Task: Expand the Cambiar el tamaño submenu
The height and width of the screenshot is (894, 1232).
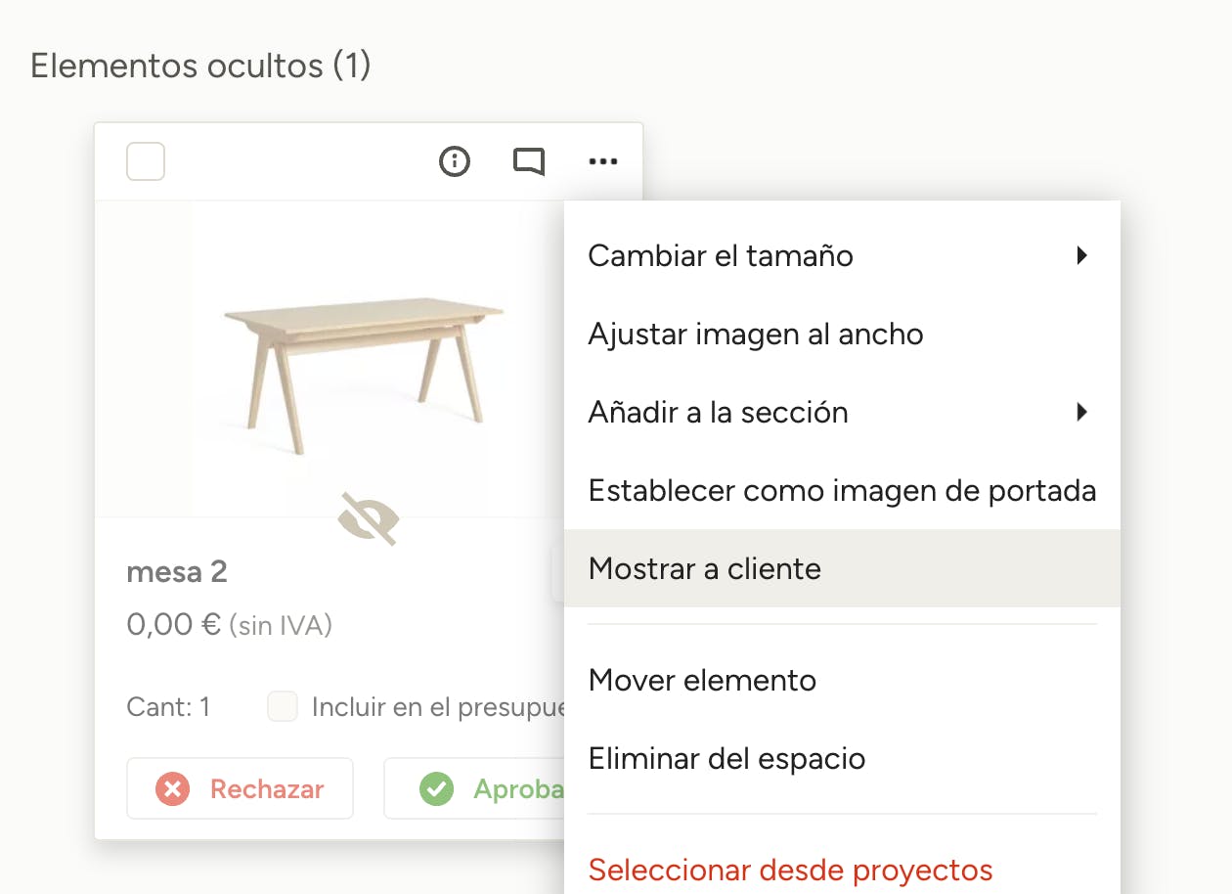Action: (x=841, y=256)
